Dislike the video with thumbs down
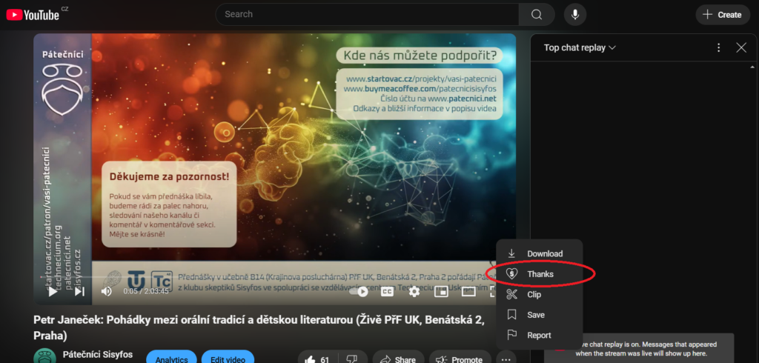 (352, 359)
